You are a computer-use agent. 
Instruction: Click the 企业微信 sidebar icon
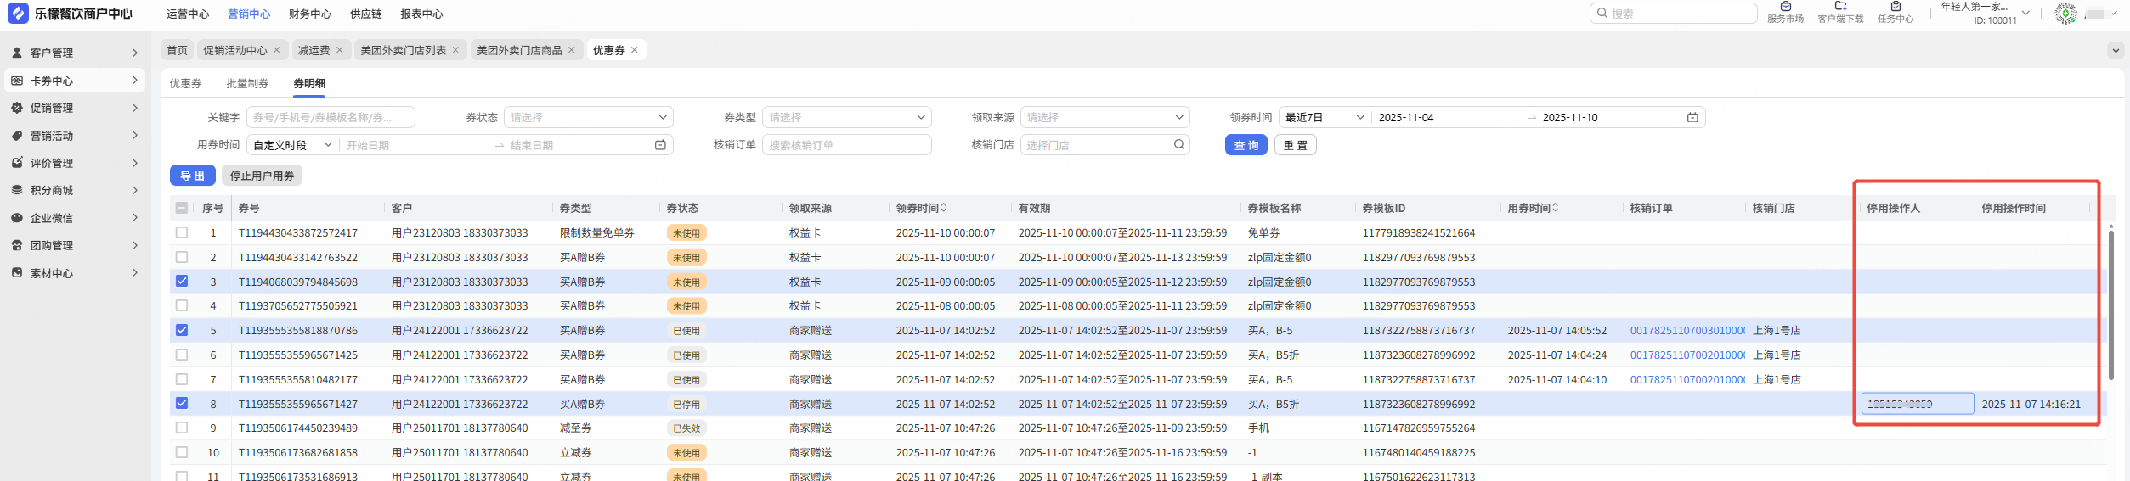point(17,218)
